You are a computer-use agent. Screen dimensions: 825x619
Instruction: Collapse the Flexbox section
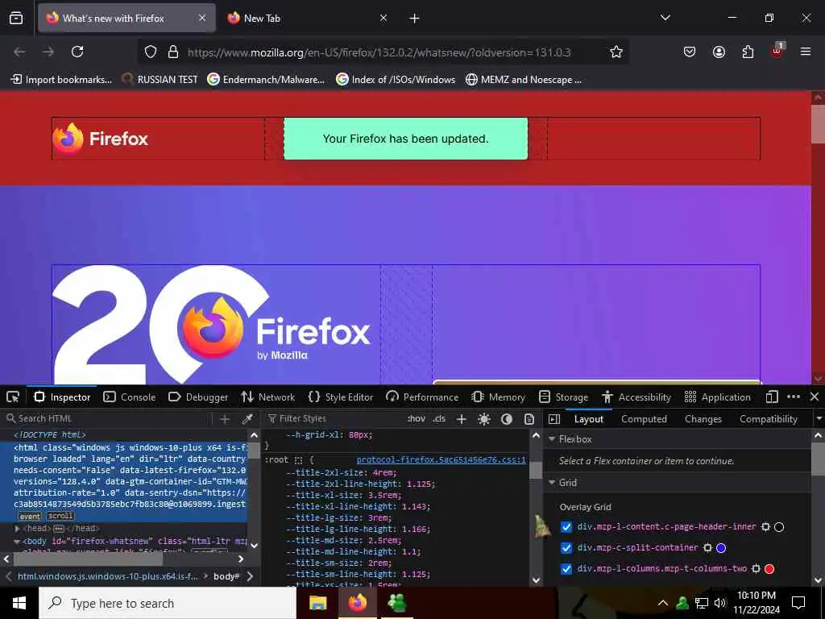(x=552, y=439)
